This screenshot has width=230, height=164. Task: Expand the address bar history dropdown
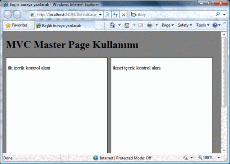[x=100, y=15]
